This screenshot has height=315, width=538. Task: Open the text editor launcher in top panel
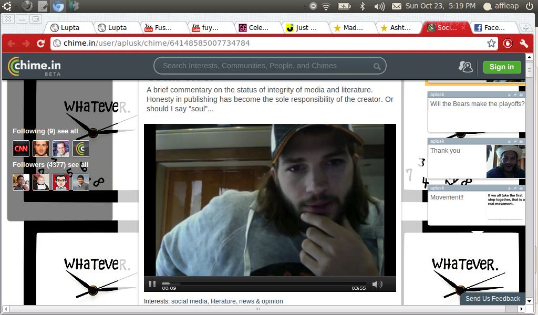click(x=43, y=6)
